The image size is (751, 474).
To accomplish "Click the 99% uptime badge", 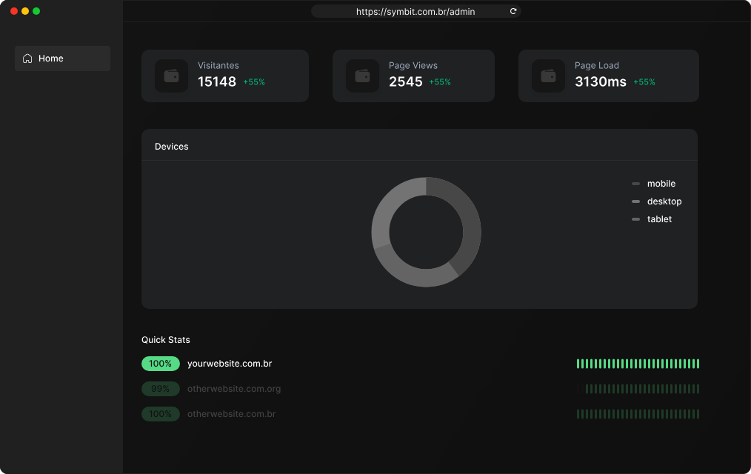I will (x=160, y=389).
